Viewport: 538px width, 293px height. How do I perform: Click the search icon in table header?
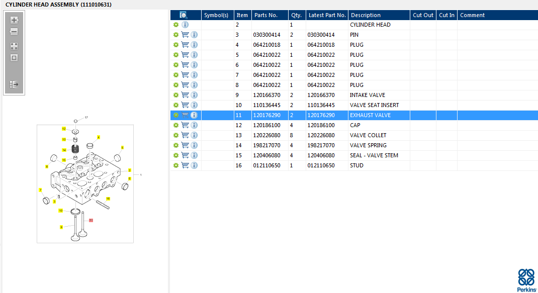(184, 15)
